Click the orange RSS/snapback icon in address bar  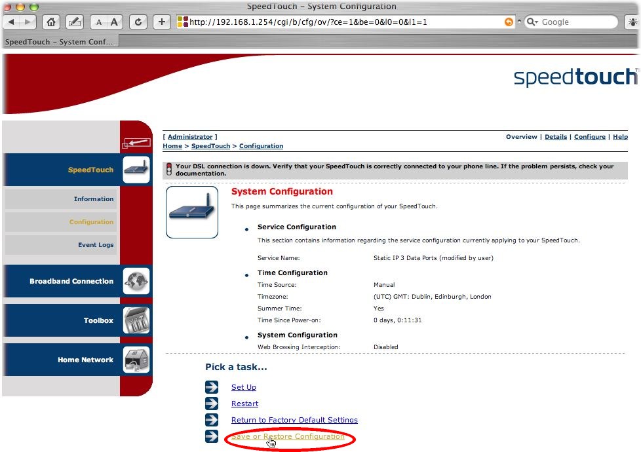pyautogui.click(x=509, y=22)
